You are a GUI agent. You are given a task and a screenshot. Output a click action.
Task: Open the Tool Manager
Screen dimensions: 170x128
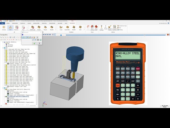pos(101,28)
